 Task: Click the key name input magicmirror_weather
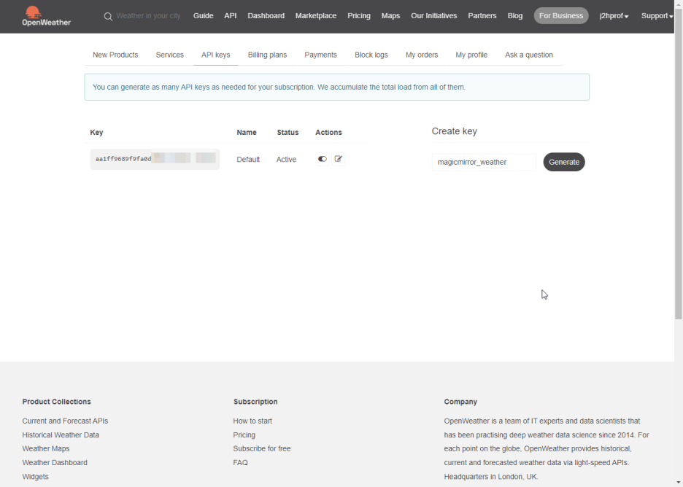click(x=484, y=162)
